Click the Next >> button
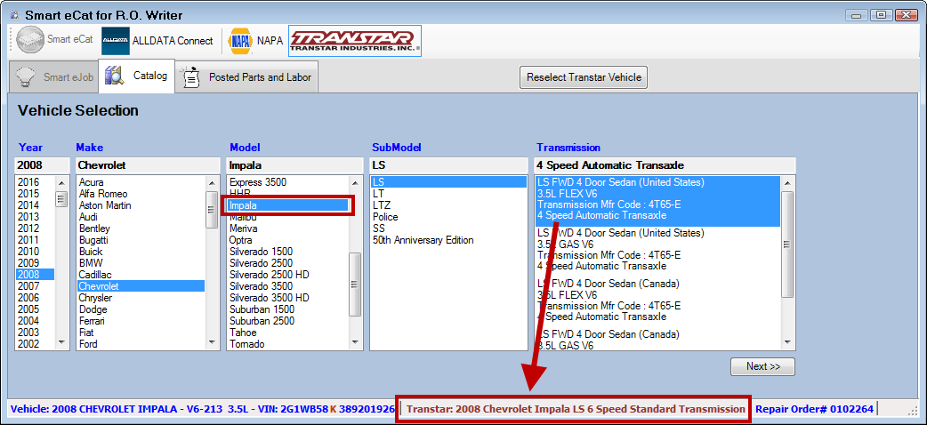 coord(762,366)
